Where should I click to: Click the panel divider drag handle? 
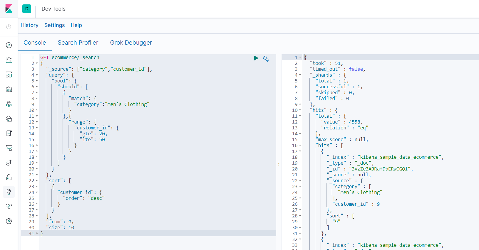(279, 163)
